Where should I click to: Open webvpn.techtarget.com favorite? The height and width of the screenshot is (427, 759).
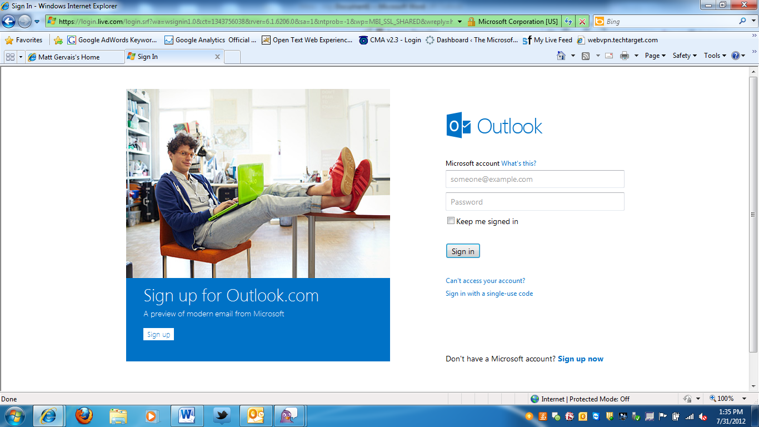pyautogui.click(x=617, y=40)
